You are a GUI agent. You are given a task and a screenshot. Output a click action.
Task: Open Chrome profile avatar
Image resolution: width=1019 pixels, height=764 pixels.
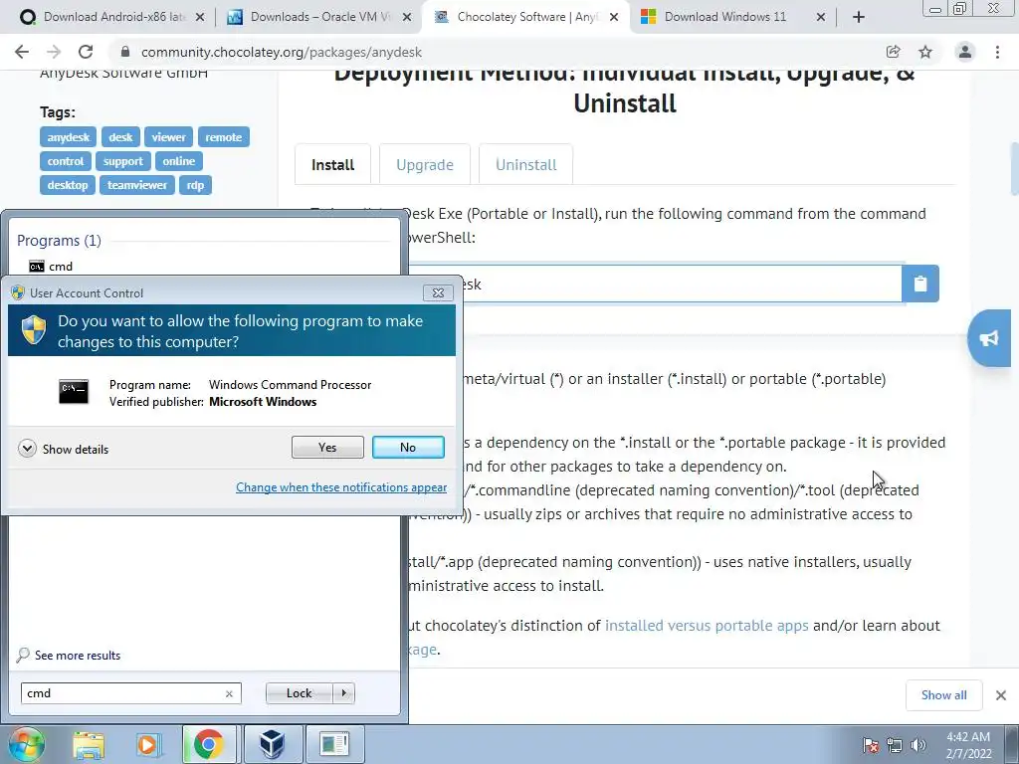(965, 52)
